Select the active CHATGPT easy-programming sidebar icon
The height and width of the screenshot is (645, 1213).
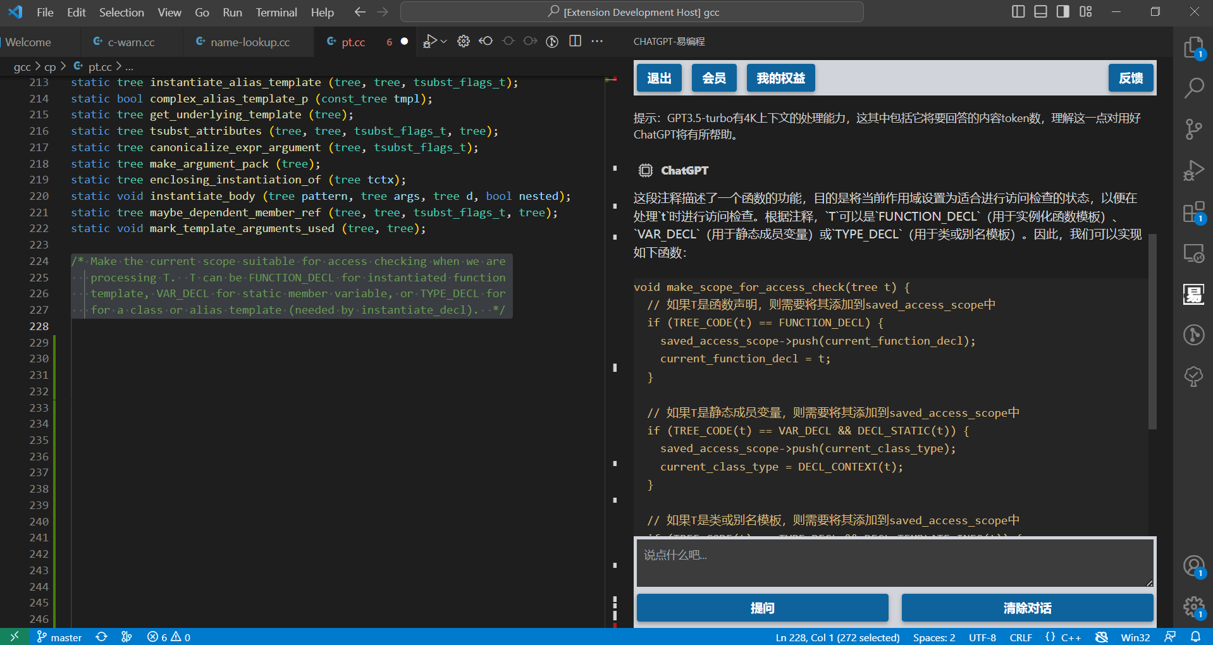pos(1193,294)
